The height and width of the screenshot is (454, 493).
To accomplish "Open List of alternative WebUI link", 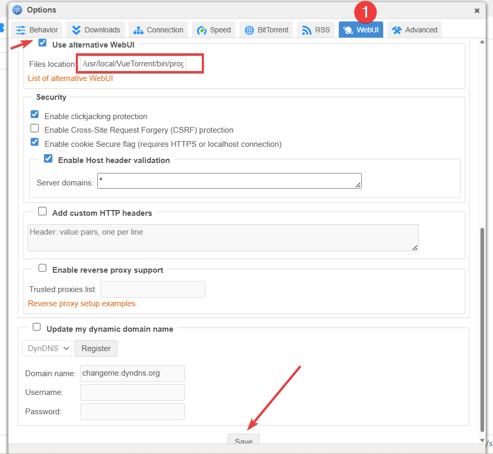I will coord(70,78).
